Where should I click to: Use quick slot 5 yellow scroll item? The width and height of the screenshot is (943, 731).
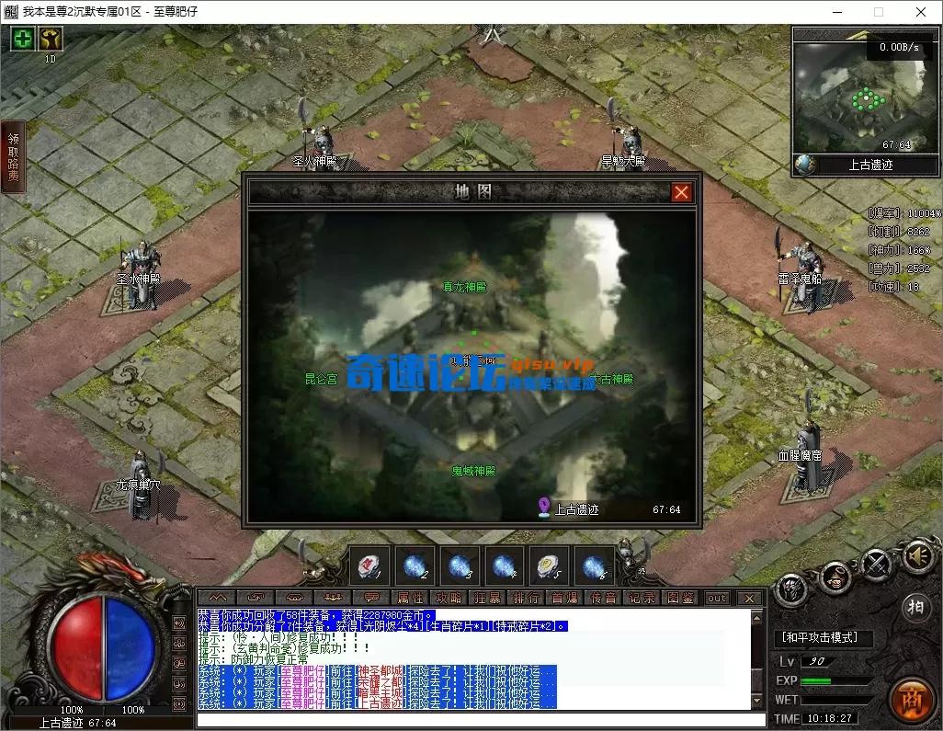[x=549, y=565]
